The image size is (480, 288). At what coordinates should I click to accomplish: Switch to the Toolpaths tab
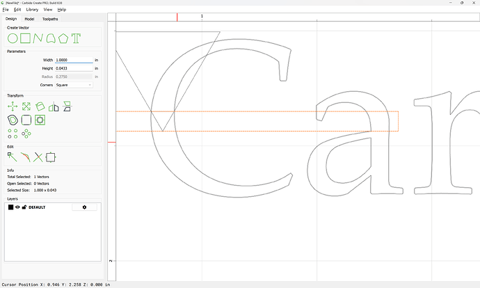[50, 19]
